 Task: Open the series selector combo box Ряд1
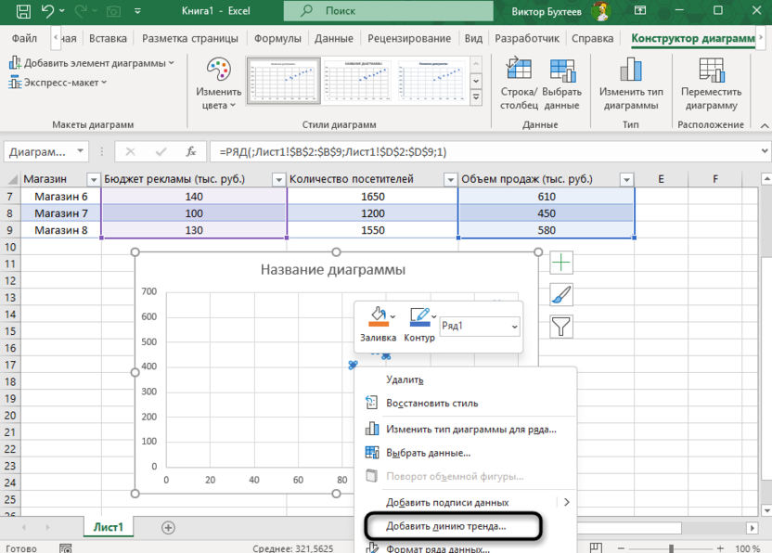[x=480, y=327]
